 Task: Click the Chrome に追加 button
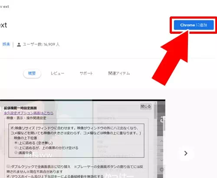pos(194,25)
